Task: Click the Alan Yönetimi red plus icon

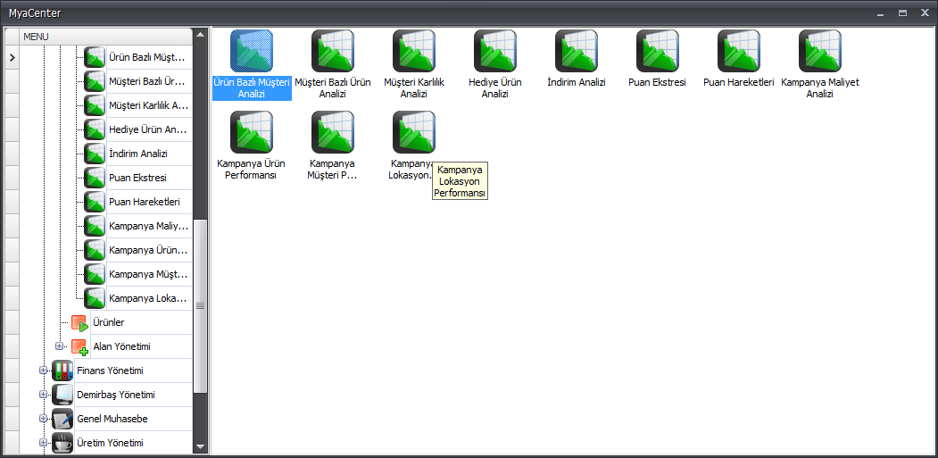Action: point(79,346)
